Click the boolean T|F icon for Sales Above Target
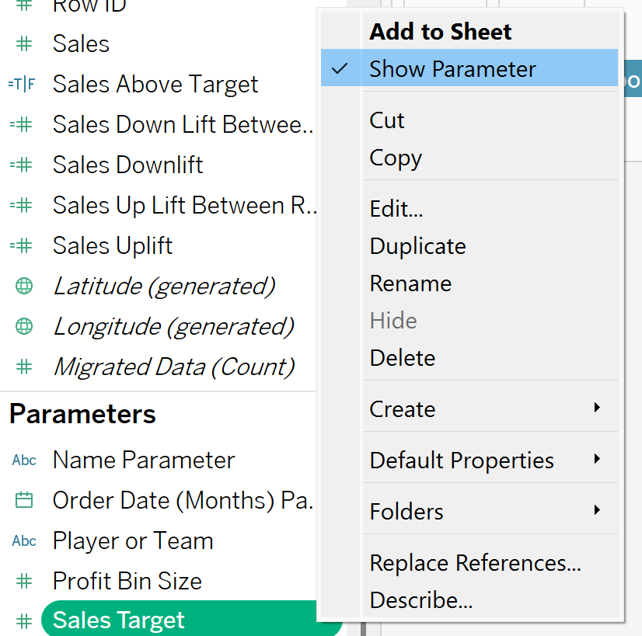The image size is (642, 636). tap(22, 84)
